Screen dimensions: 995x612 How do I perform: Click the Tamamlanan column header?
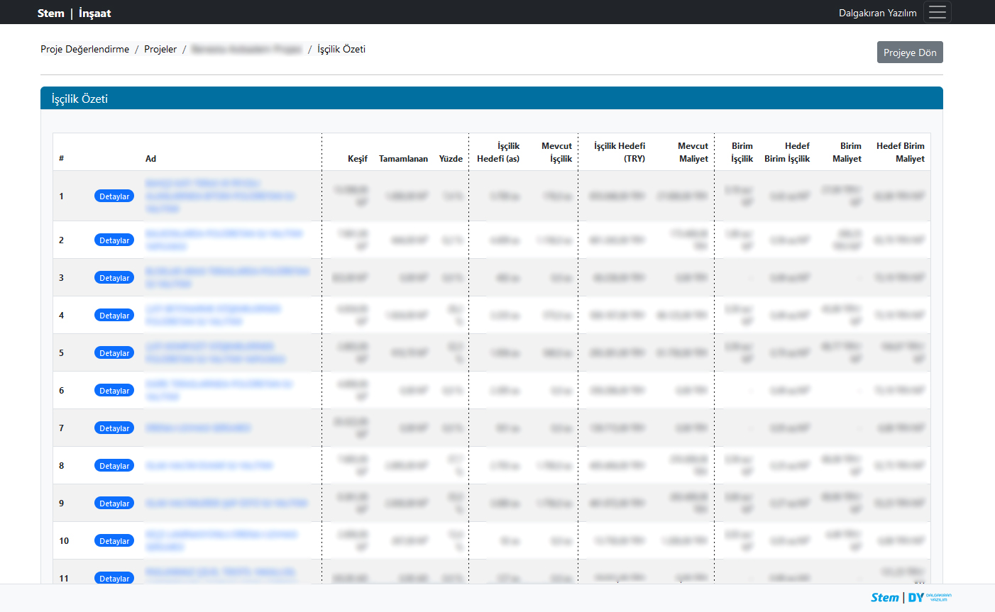[x=403, y=159]
